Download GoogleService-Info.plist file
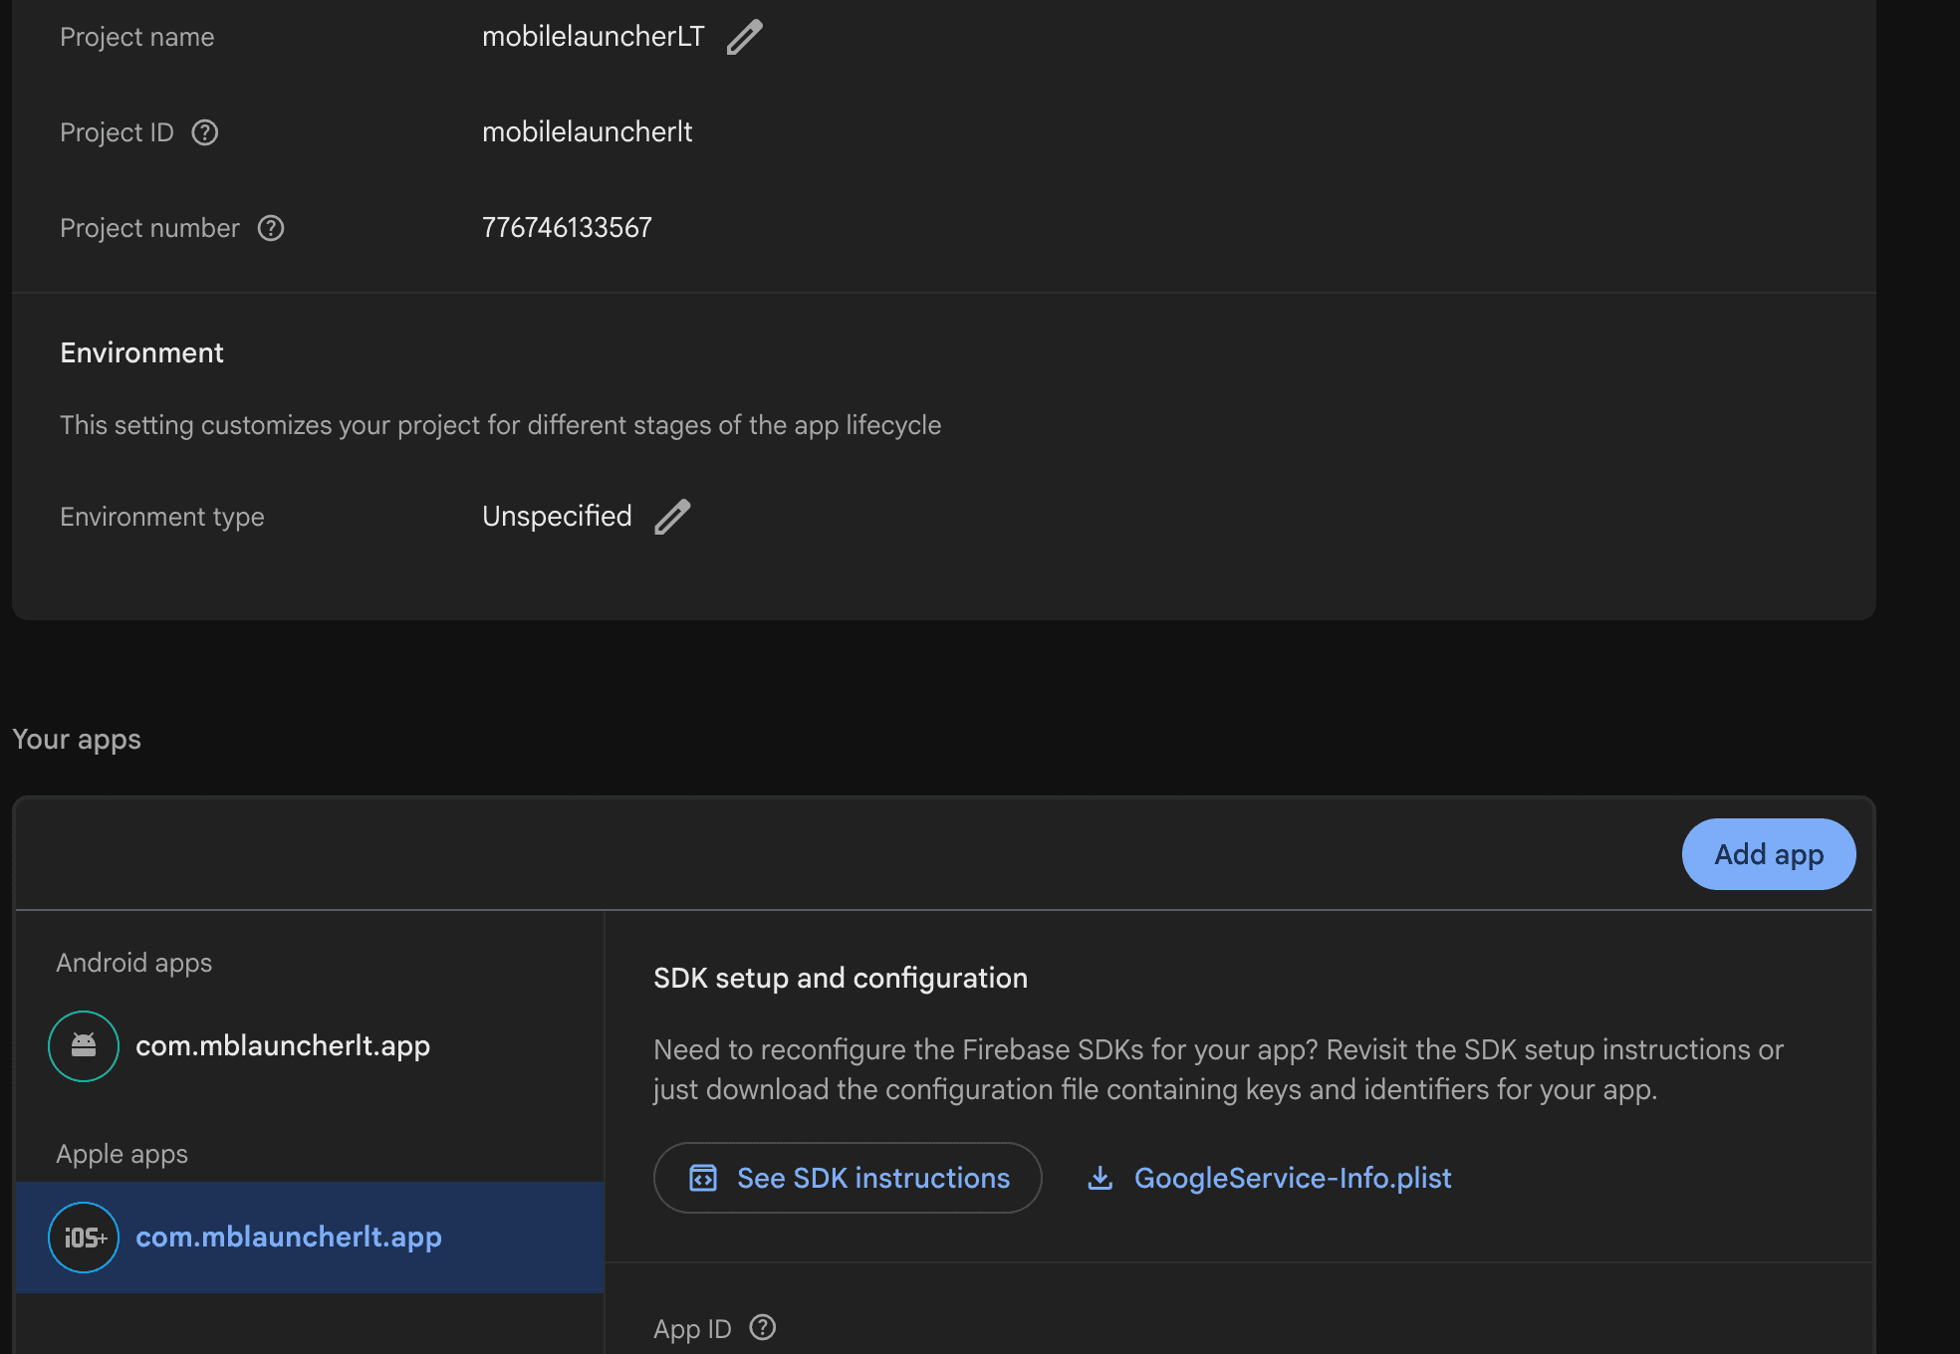Screen dimensions: 1960x1354 point(1269,1178)
